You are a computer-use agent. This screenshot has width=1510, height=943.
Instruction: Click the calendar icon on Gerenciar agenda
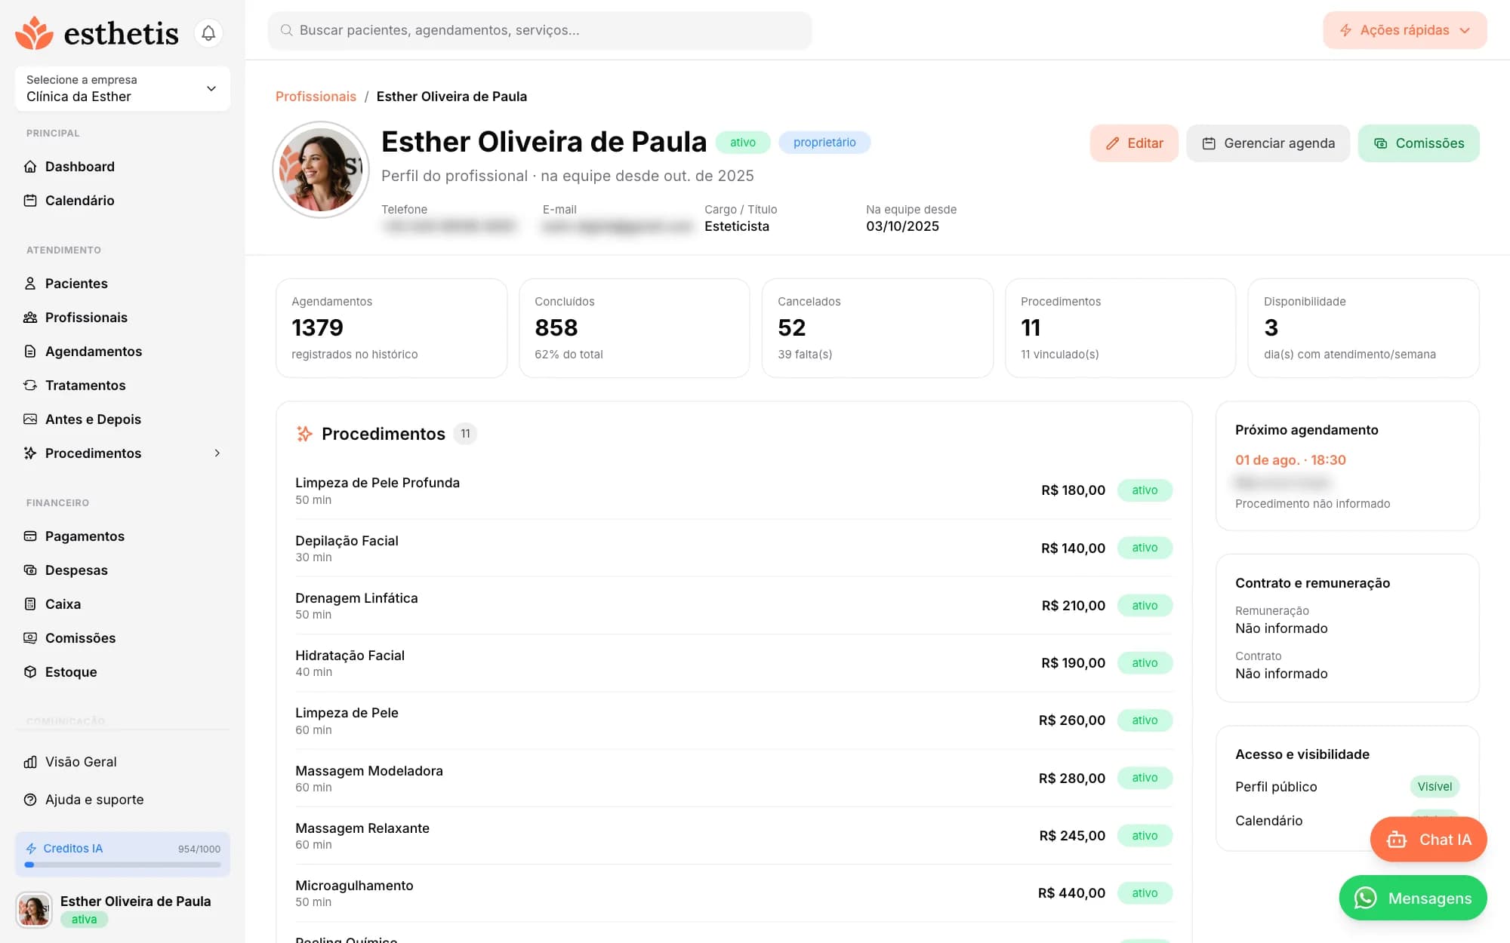coord(1209,143)
